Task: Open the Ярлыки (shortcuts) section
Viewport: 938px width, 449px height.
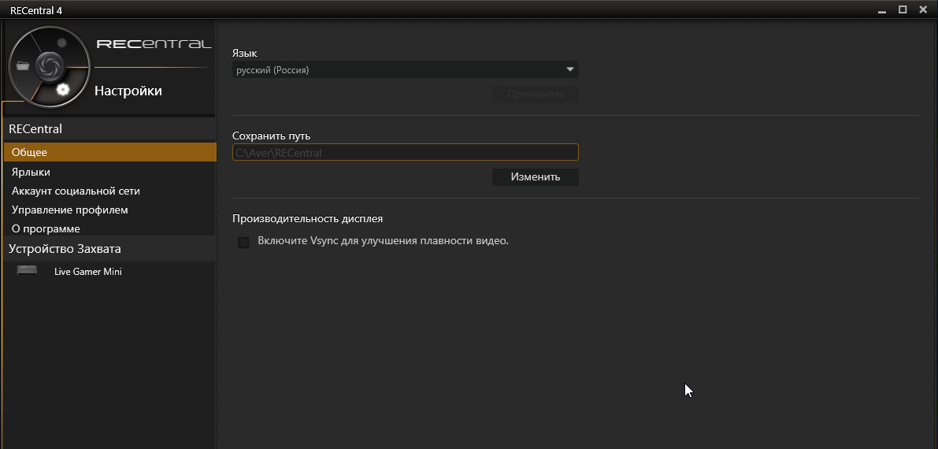Action: click(32, 172)
